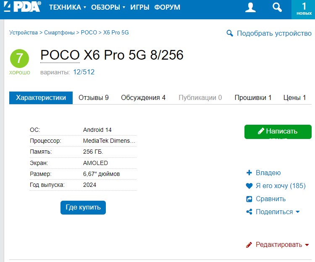Open the Цены 1 tab

tap(294, 97)
